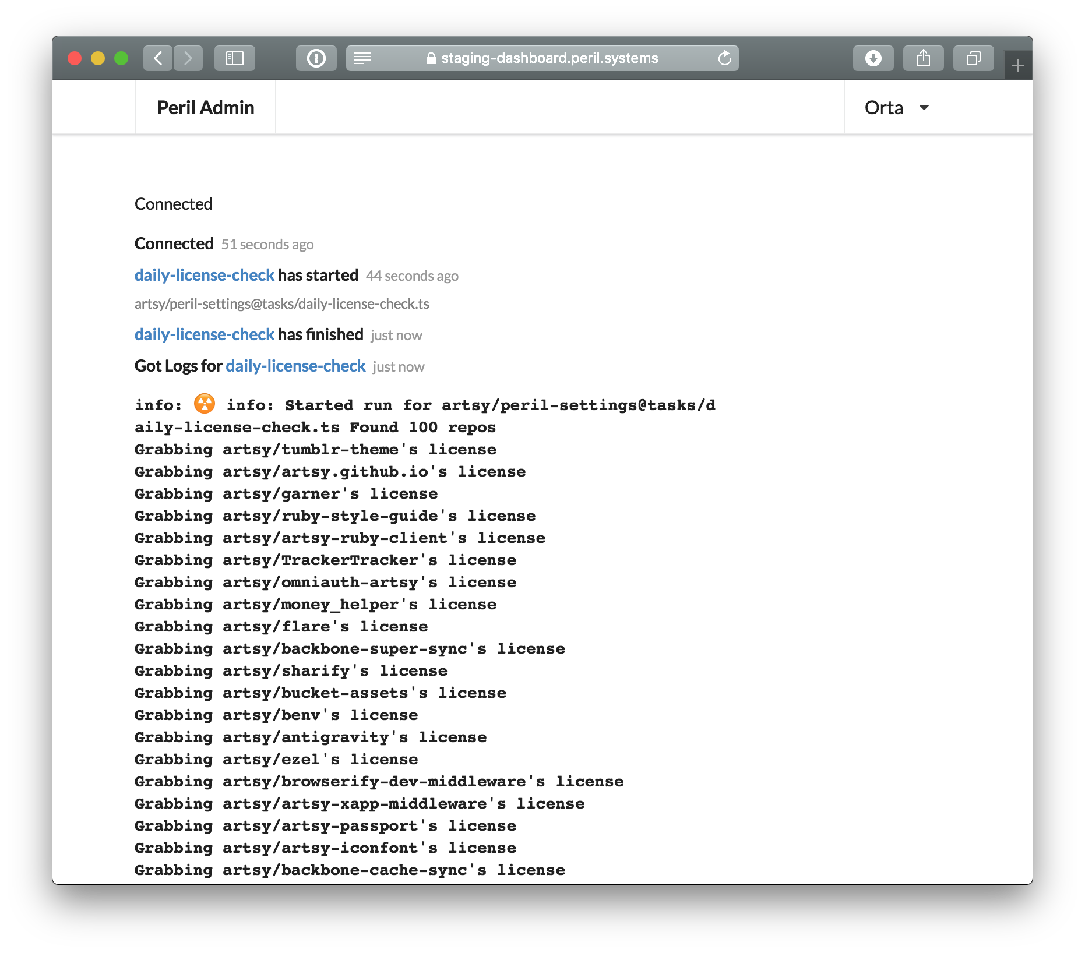
Task: Open daily-license-check link after 'Got Logs for'
Action: 295,366
